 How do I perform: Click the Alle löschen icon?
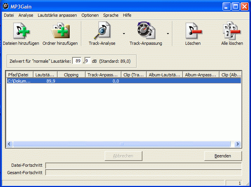232,31
